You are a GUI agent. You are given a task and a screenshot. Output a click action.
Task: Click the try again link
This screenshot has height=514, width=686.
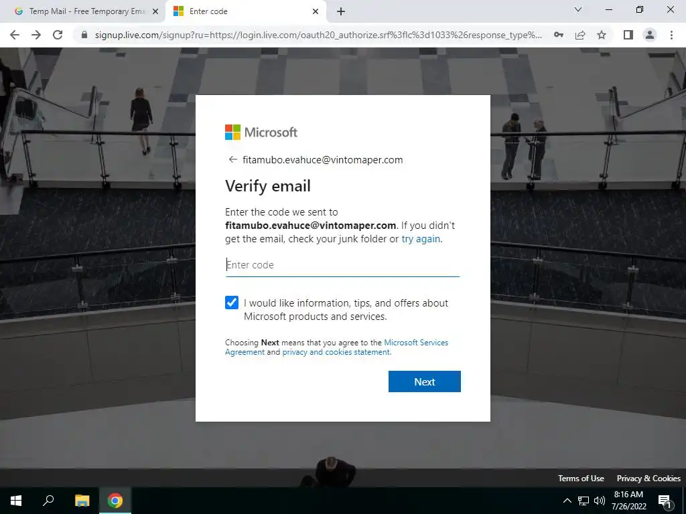click(421, 239)
